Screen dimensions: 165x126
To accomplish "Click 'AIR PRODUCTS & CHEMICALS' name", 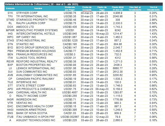I will 36,89.
